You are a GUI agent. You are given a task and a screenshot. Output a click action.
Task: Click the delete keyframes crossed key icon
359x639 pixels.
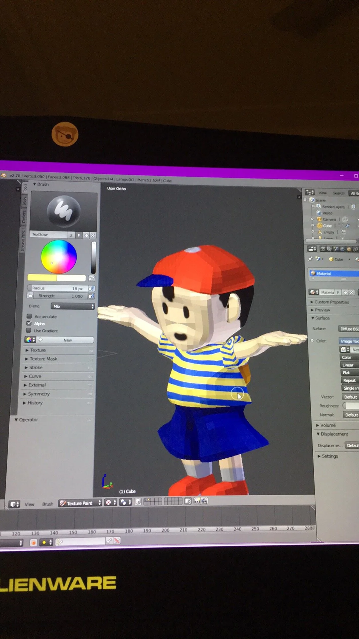pyautogui.click(x=117, y=541)
